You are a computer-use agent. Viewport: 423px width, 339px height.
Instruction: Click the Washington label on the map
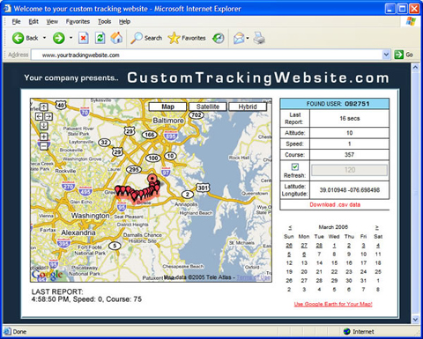[90, 216]
